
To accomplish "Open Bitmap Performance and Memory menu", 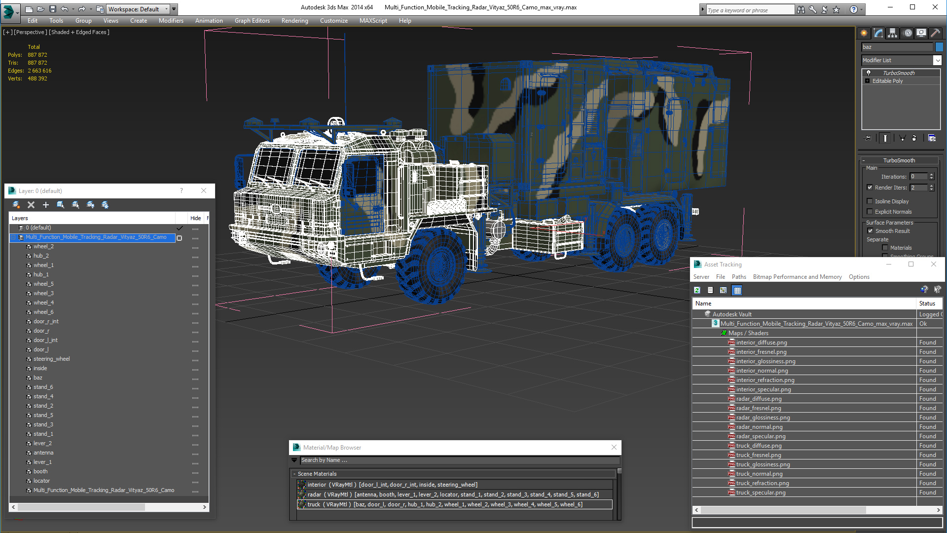I will point(797,277).
